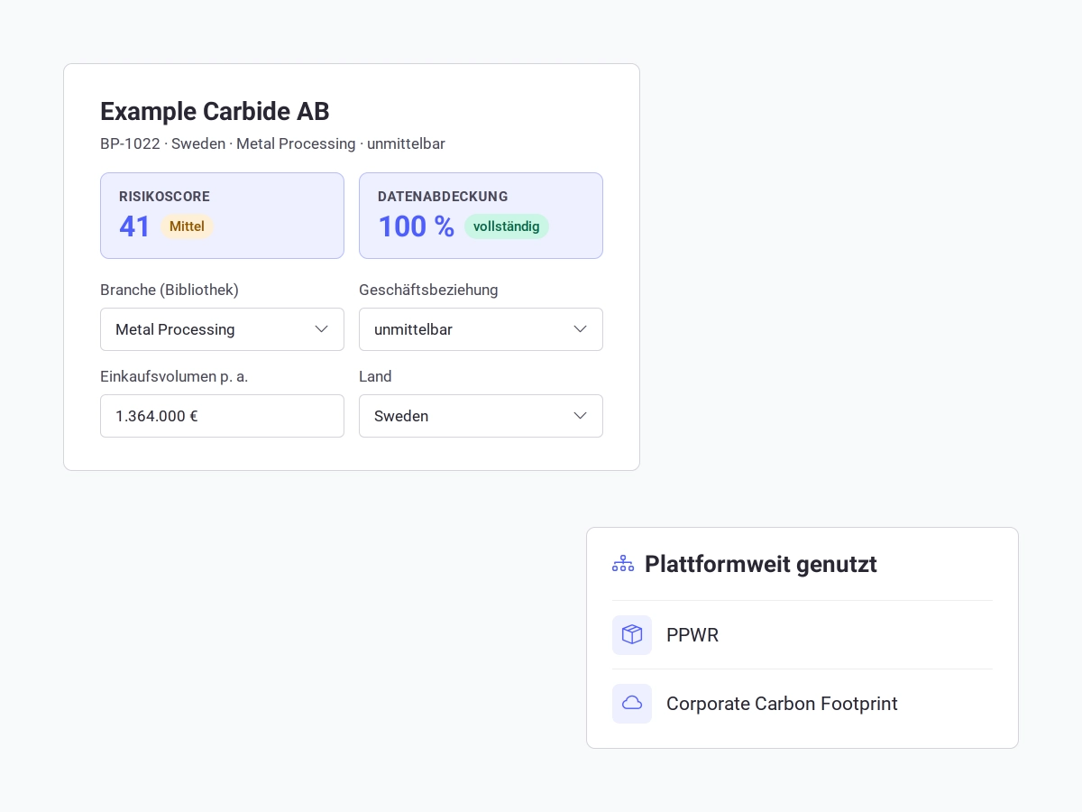This screenshot has width=1082, height=812.
Task: Open the Geschäftsbeziehung dropdown chevron
Action: point(580,329)
